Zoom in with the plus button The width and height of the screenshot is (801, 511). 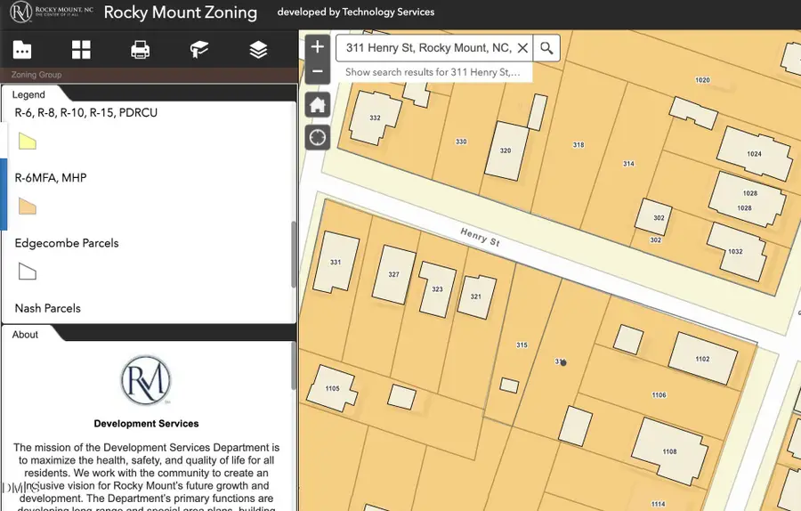pyautogui.click(x=317, y=46)
